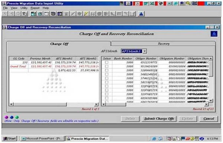Click the Internet Explorer quick launch icon
This screenshot has height=143, width=223.
(x=154, y=139)
